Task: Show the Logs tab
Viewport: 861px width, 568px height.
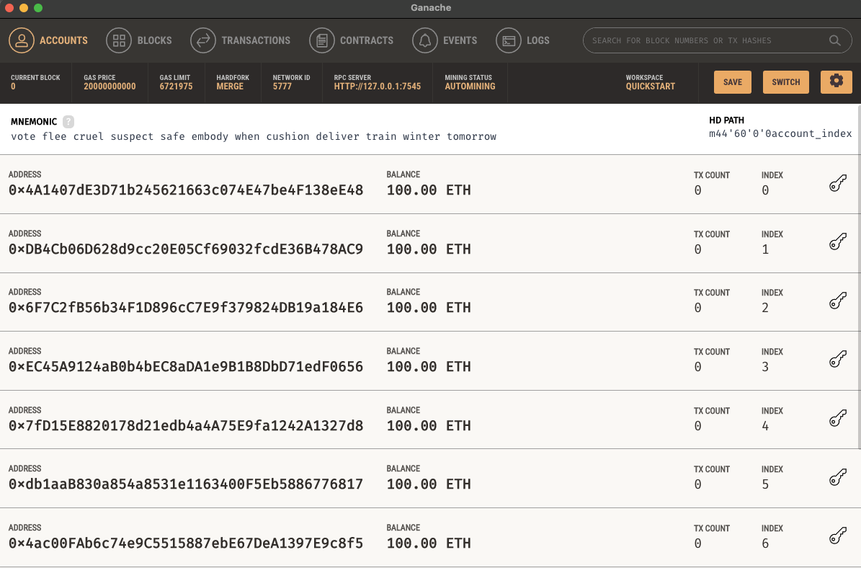Action: 523,40
